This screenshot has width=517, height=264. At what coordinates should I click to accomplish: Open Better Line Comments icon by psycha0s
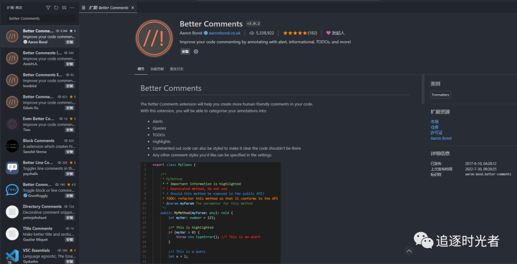click(x=12, y=168)
